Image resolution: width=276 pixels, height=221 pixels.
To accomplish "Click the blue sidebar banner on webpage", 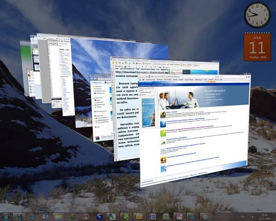I will [148, 112].
